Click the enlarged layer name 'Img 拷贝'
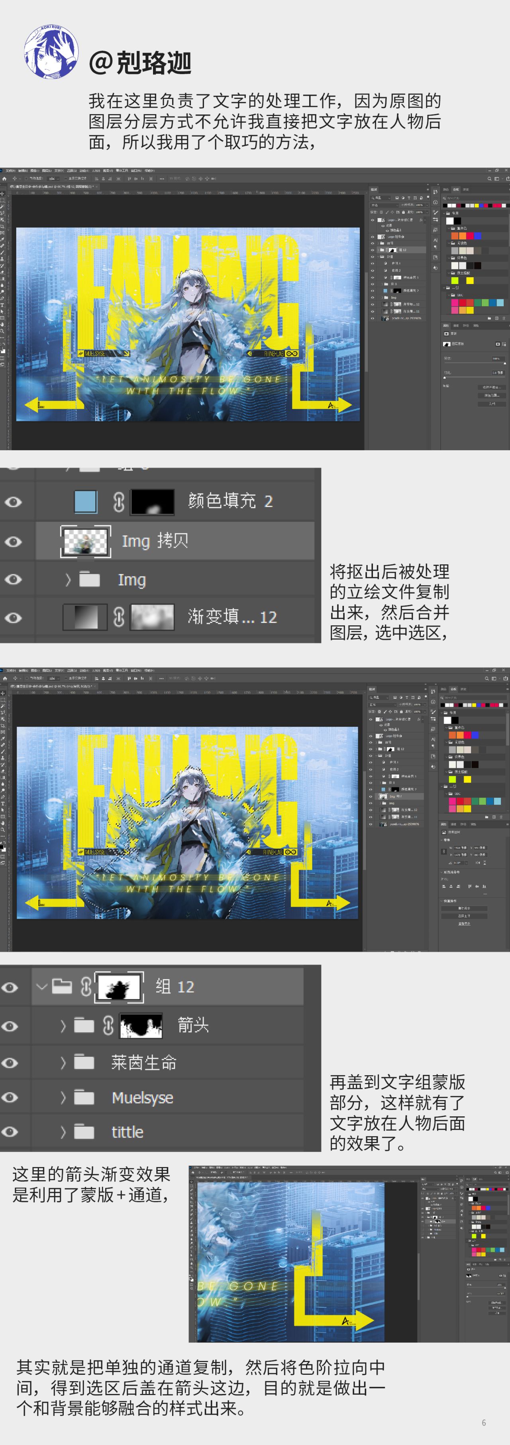510x1445 pixels. click(x=155, y=541)
